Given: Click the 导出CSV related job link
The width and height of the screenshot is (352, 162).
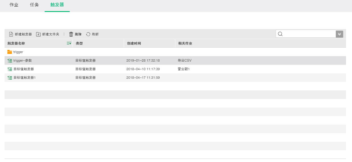Looking at the screenshot, I should coord(185,60).
